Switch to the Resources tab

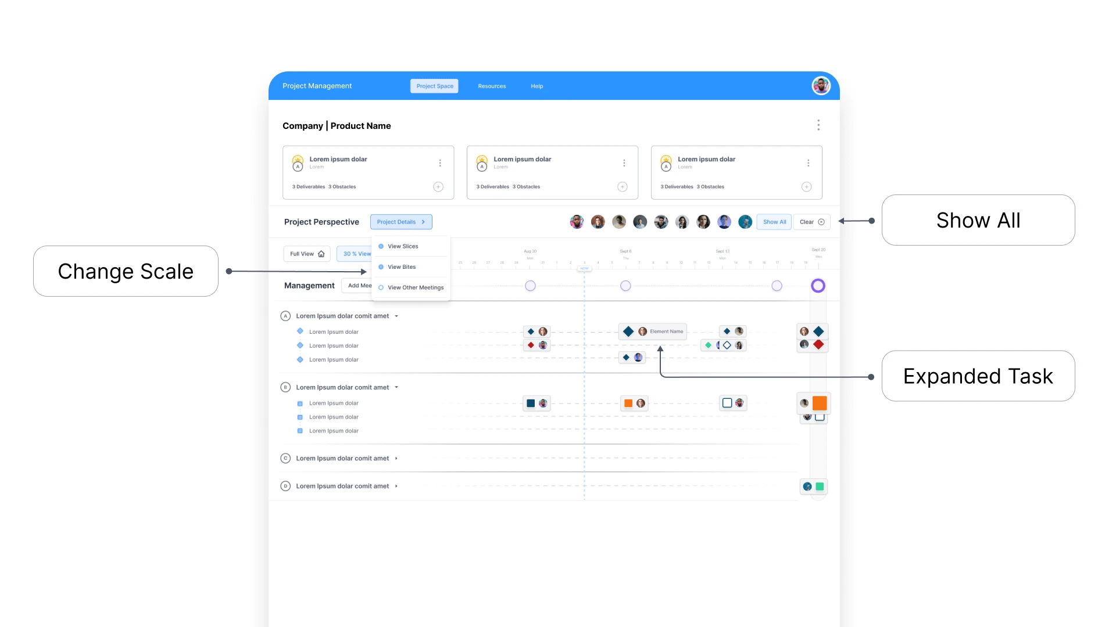coord(492,86)
